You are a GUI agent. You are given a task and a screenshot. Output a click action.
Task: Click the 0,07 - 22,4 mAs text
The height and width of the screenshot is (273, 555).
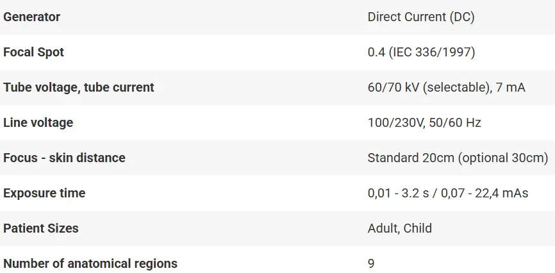point(488,193)
